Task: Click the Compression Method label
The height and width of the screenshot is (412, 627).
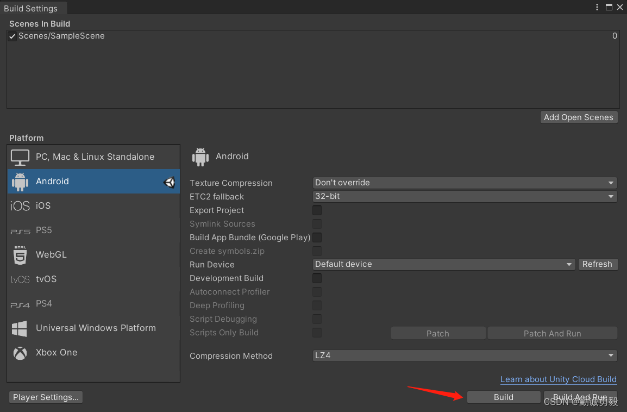Action: coord(231,356)
